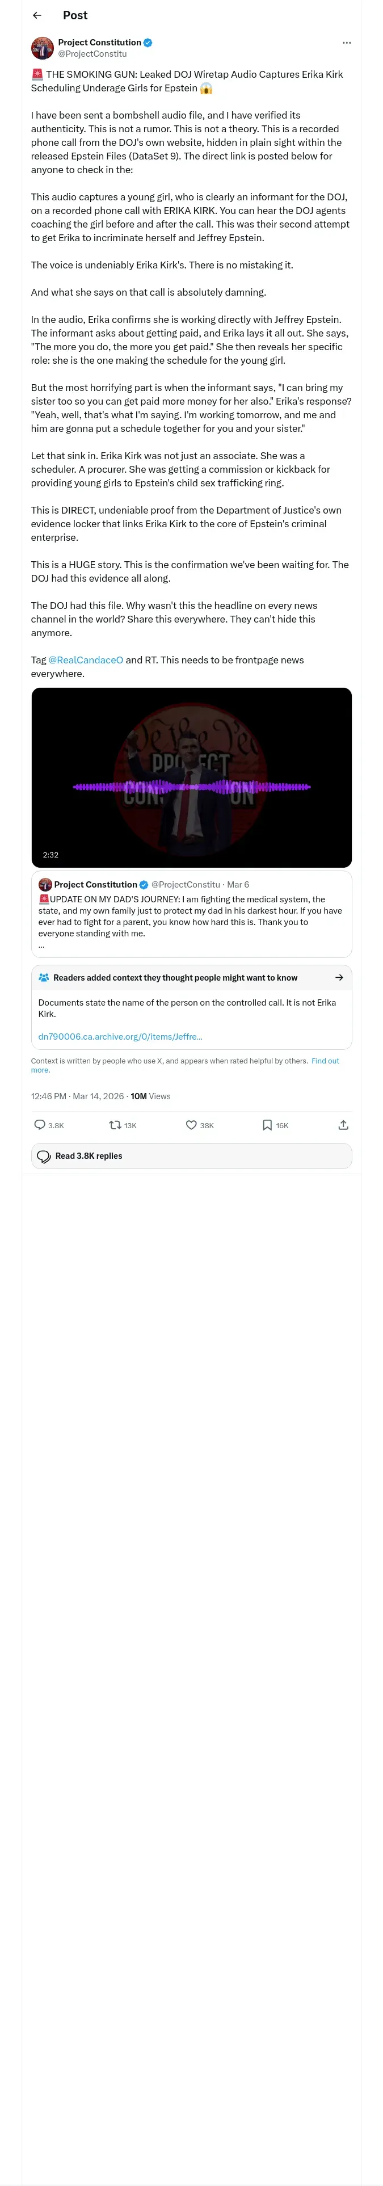Repost using the retweet icon
383x2186 pixels.
(x=116, y=1124)
